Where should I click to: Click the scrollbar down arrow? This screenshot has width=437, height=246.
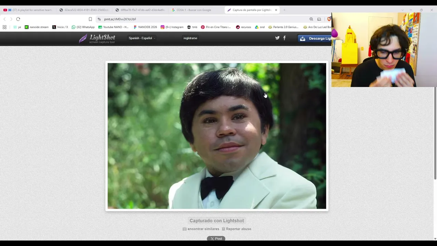435,238
